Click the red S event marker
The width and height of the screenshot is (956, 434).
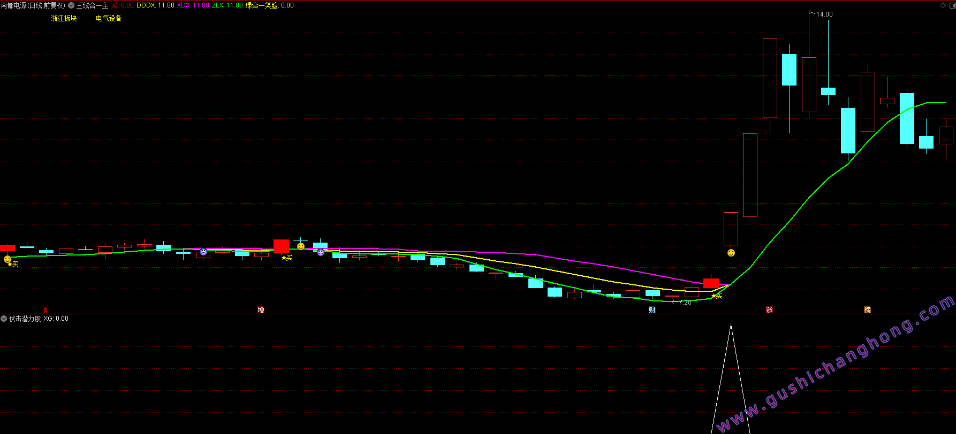45,310
